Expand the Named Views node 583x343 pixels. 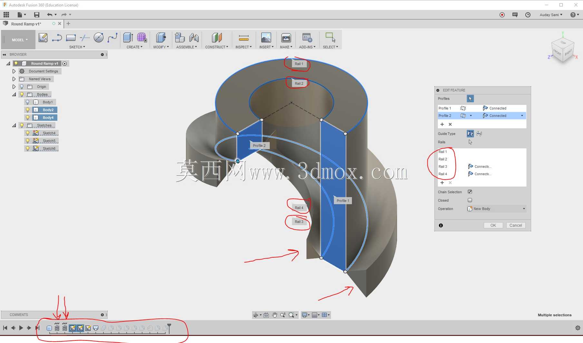14,79
